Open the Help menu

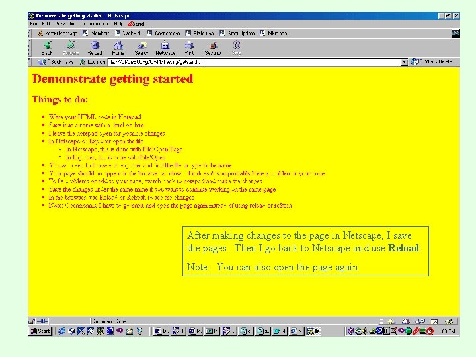point(118,24)
